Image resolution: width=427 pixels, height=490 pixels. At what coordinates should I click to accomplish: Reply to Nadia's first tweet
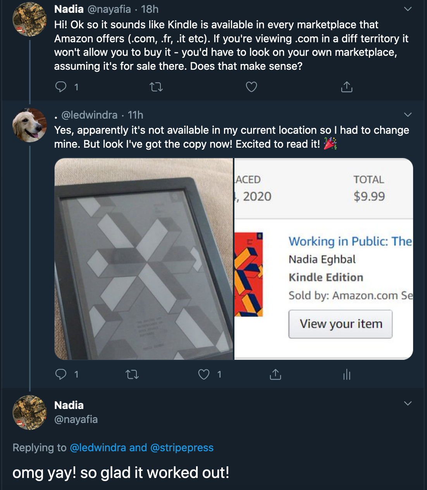(x=61, y=87)
